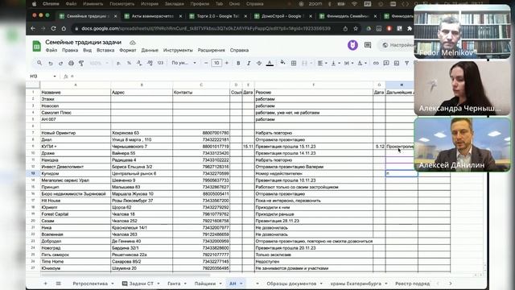This screenshot has width=515, height=290.
Task: Insert a chart from the toolbar
Action: coord(397,63)
